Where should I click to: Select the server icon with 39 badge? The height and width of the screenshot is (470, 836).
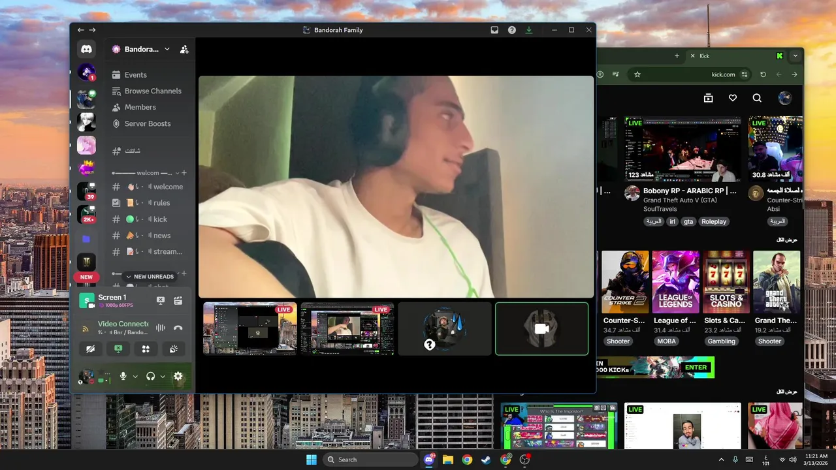pos(86,191)
